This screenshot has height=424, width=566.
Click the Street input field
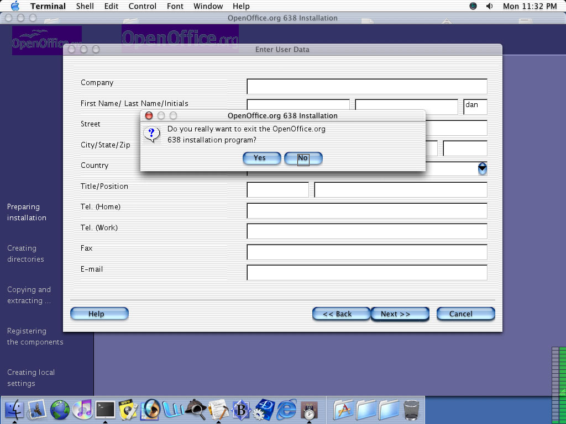click(456, 128)
